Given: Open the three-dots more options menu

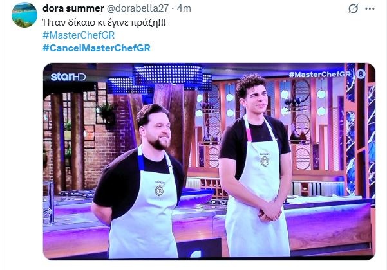Looking at the screenshot, I should click(370, 9).
